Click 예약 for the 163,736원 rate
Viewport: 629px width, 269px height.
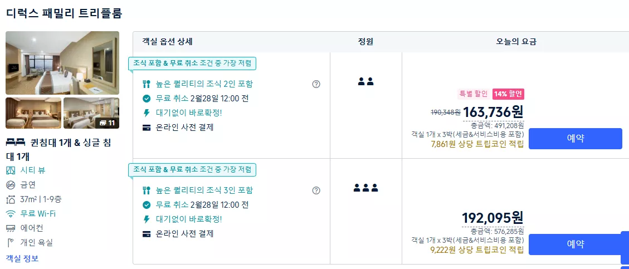coord(576,139)
